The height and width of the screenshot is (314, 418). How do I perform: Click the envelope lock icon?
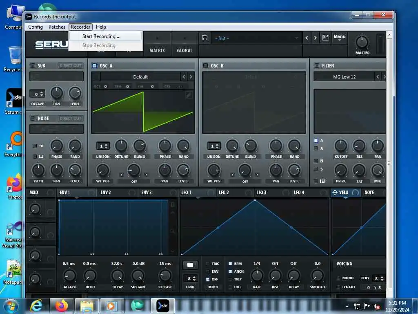coord(173,205)
